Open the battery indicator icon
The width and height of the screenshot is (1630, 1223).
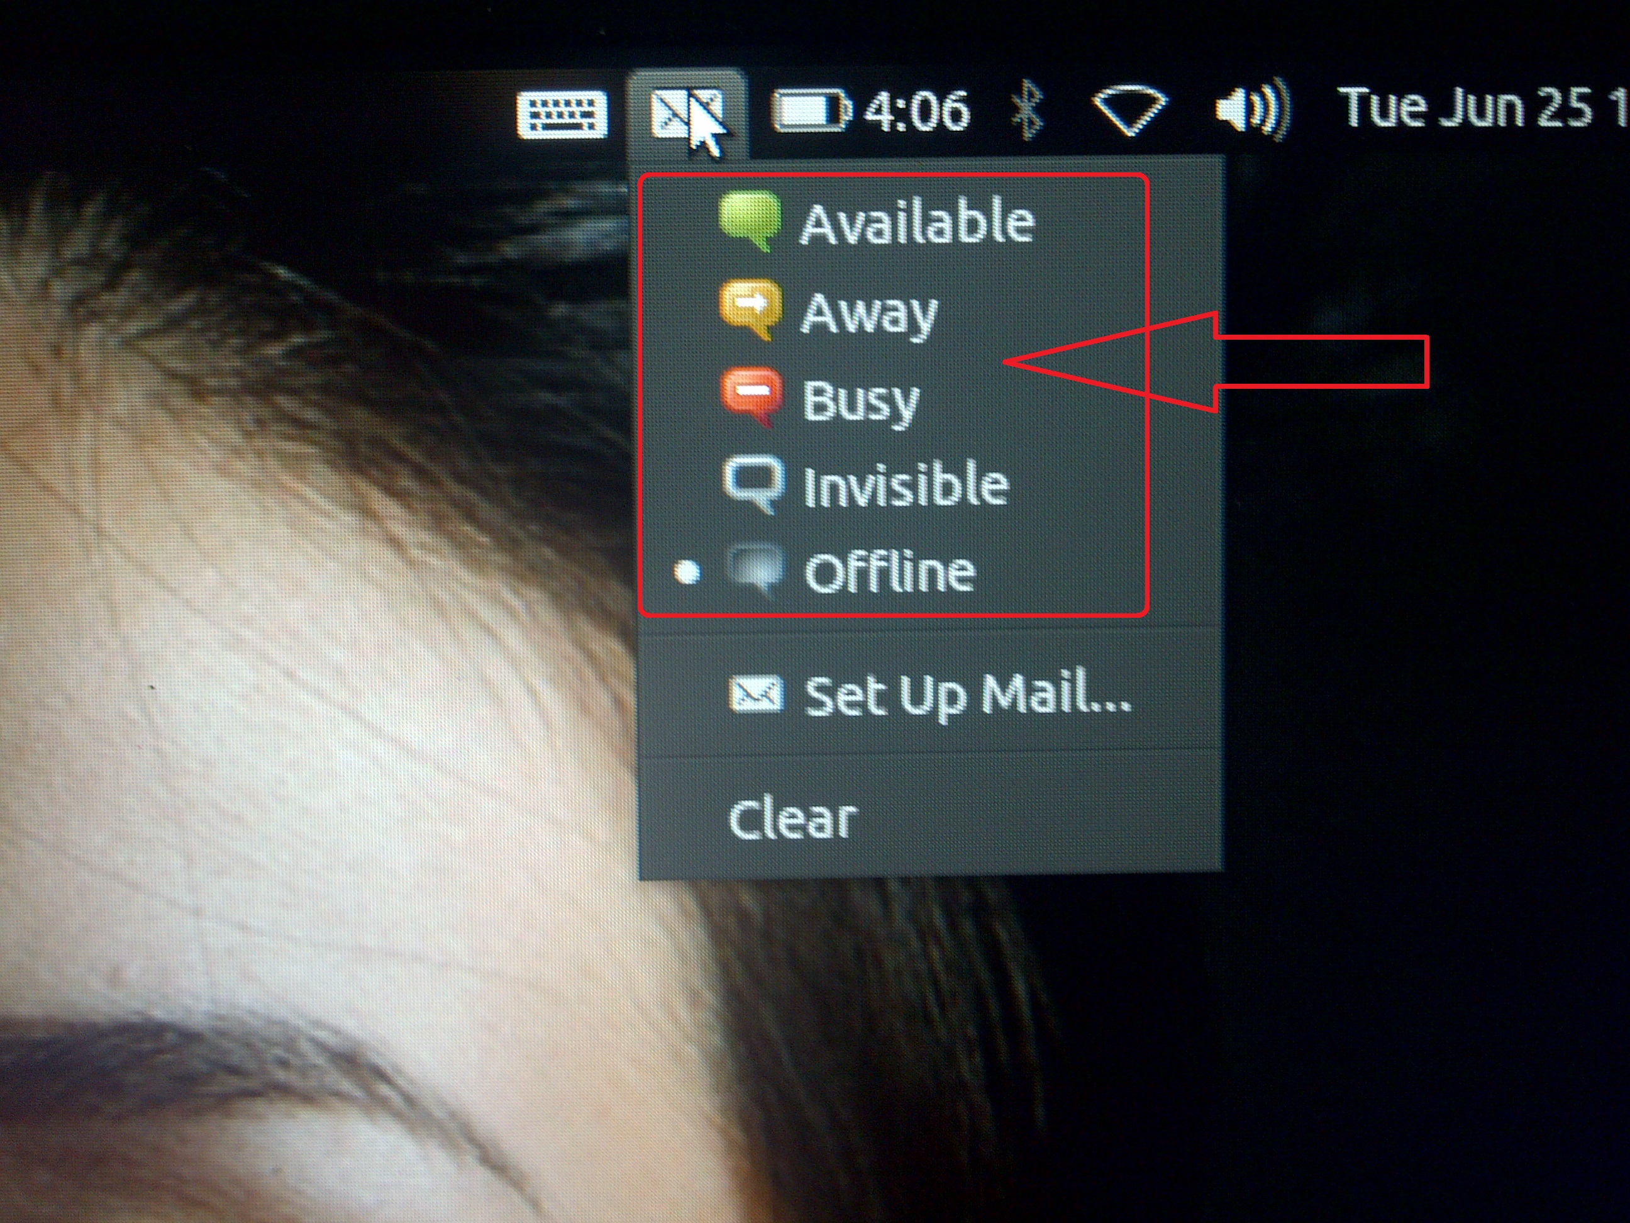pos(811,110)
